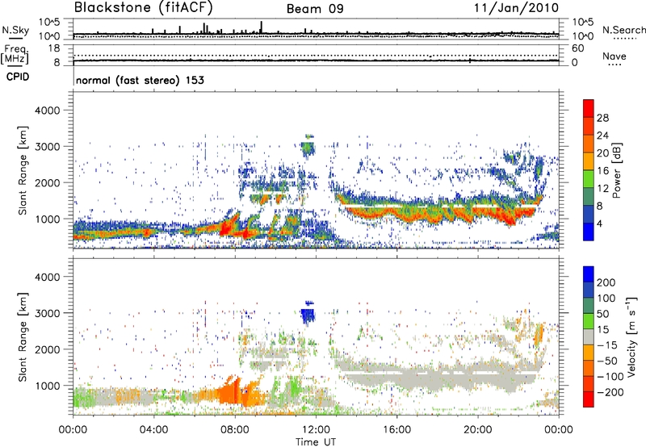The image size is (646, 447).
Task: Click the 'Nave' legend label
Action: (x=615, y=56)
